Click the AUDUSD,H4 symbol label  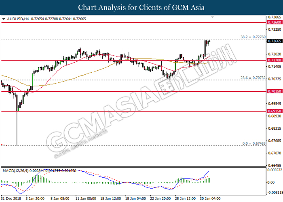[18, 19]
